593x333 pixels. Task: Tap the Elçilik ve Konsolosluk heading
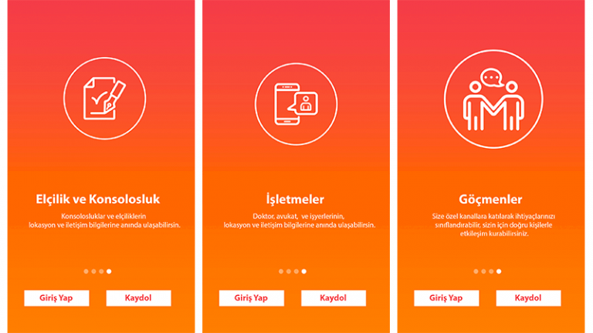point(98,199)
